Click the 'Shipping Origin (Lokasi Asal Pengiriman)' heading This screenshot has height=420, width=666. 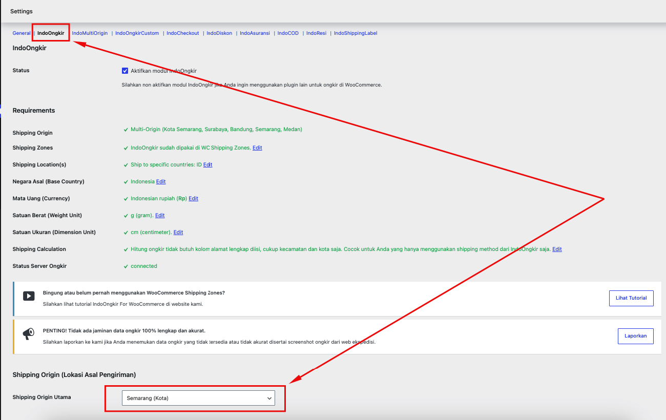point(74,375)
